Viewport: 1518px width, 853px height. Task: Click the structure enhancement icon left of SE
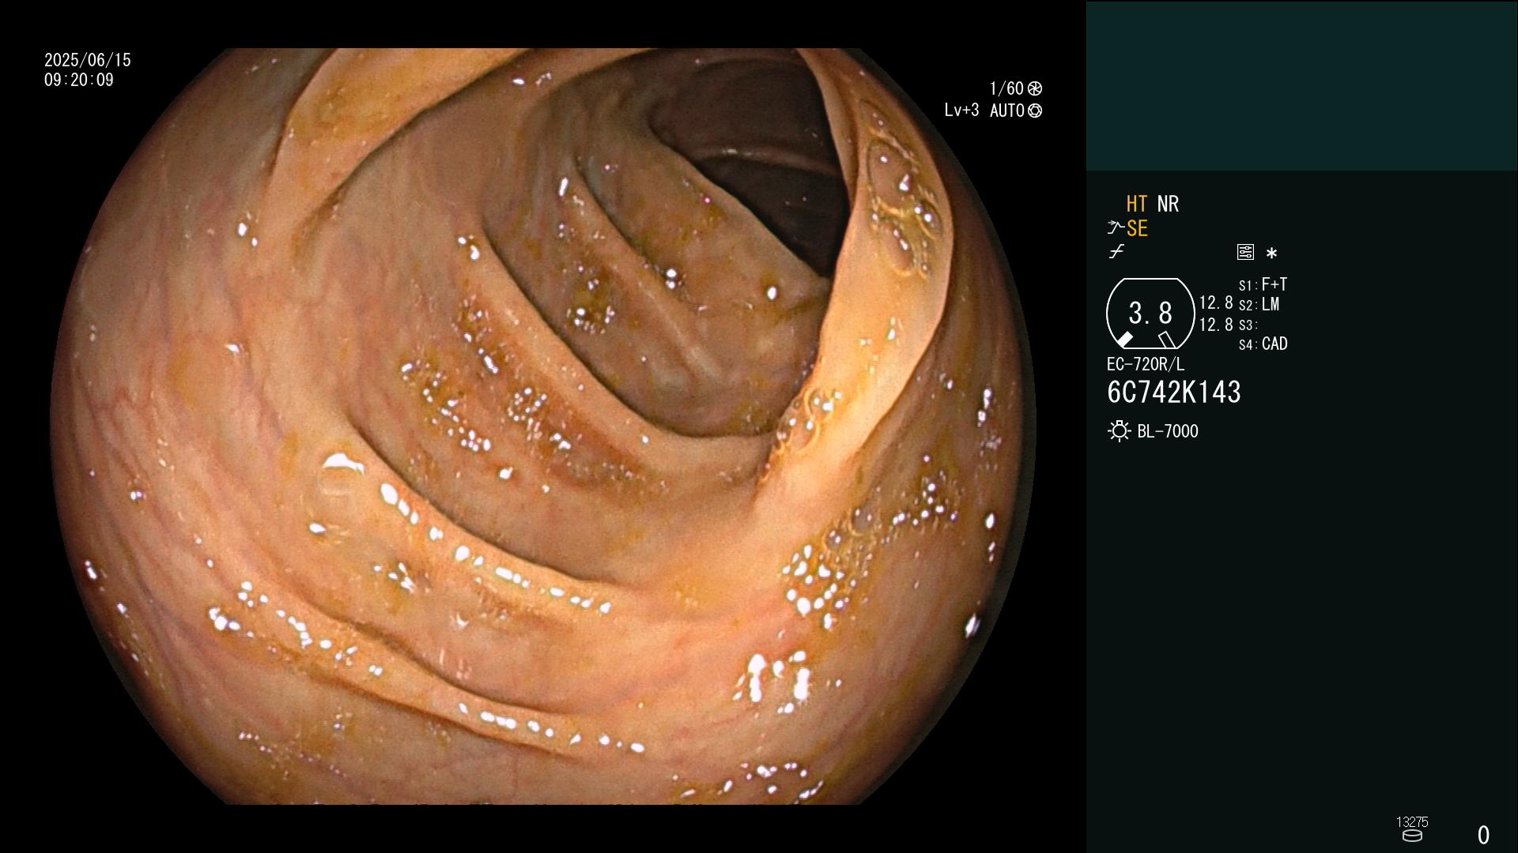[x=1116, y=228]
